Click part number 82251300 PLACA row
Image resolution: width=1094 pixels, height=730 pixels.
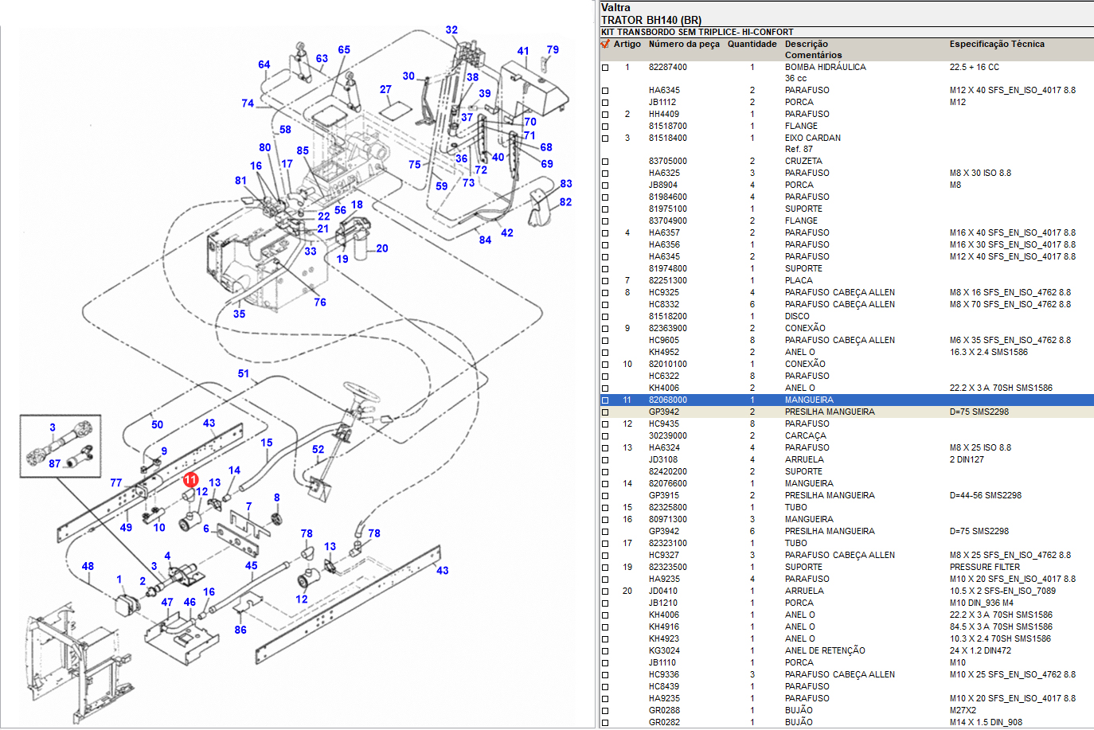667,280
